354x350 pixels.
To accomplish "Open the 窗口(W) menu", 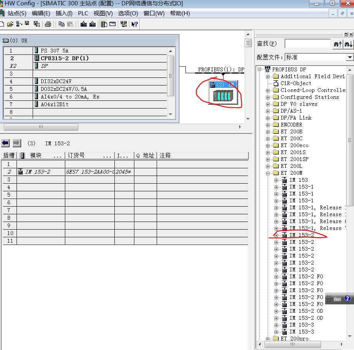I will (x=154, y=13).
